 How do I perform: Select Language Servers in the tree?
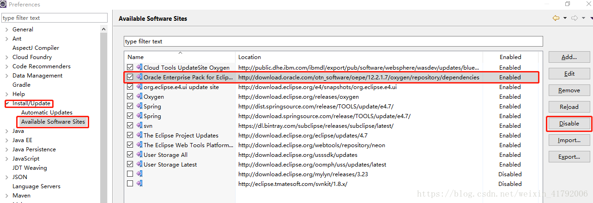(x=36, y=186)
